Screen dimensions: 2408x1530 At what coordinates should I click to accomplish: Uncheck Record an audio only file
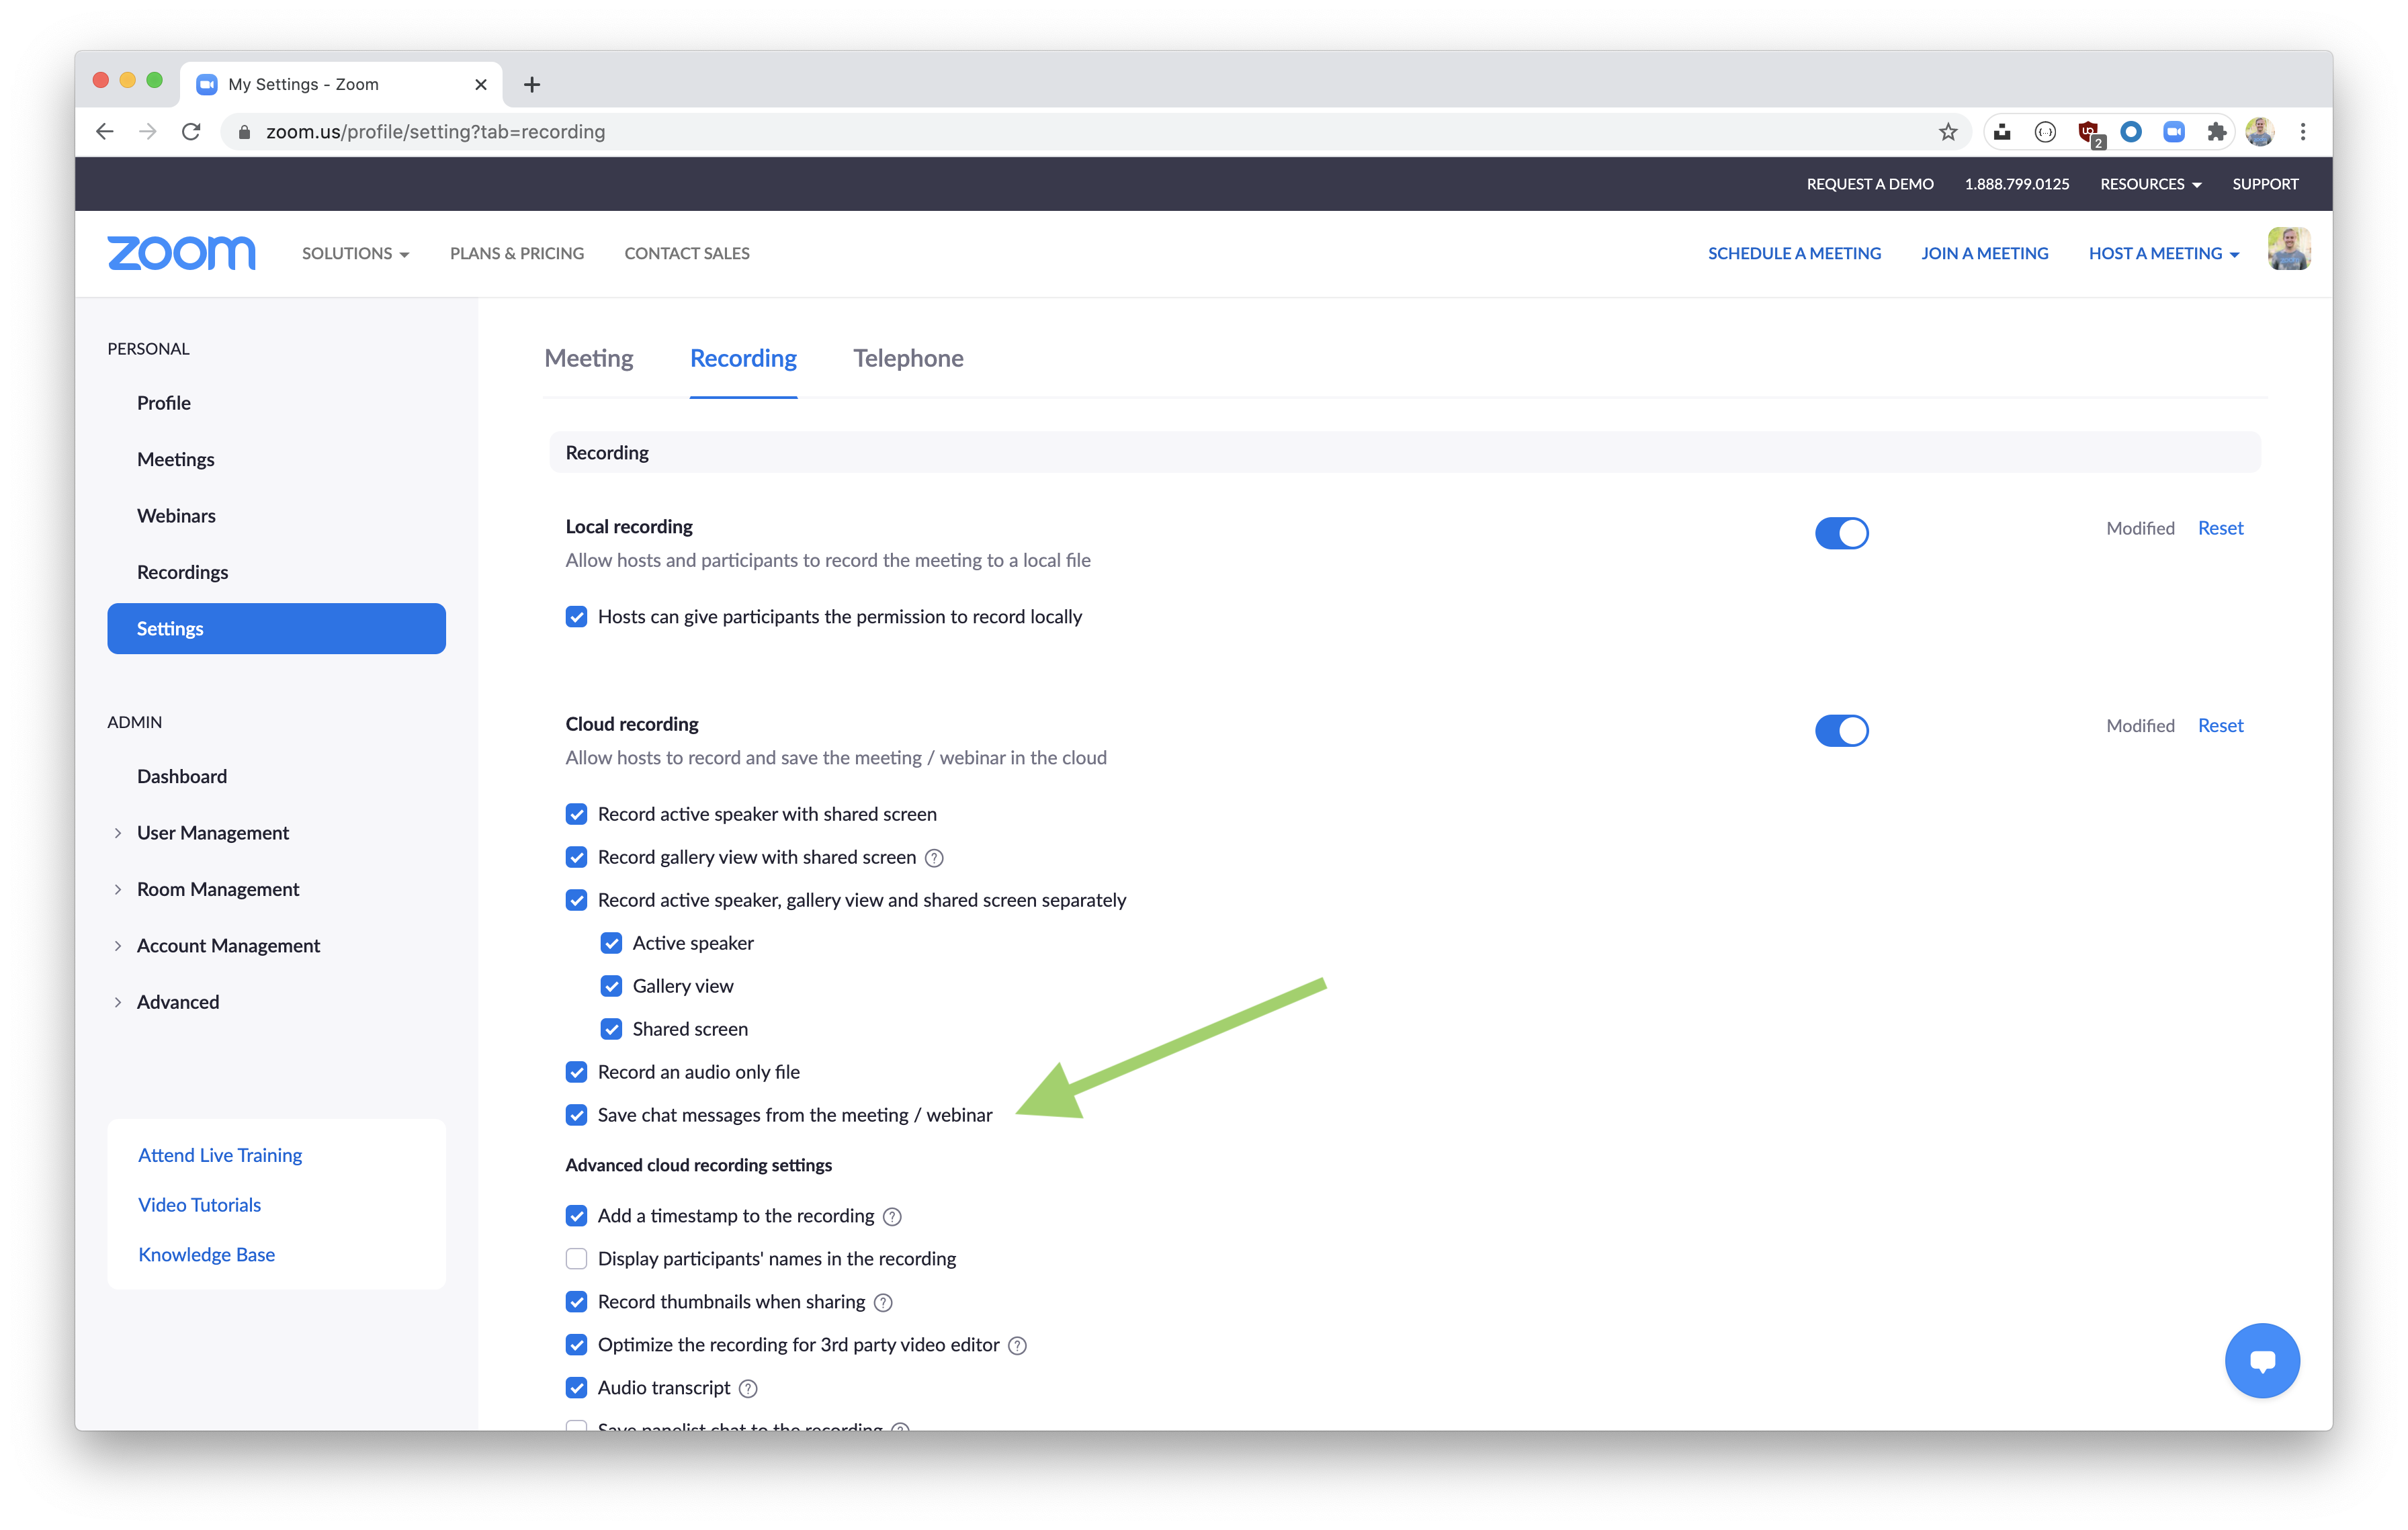(576, 1071)
